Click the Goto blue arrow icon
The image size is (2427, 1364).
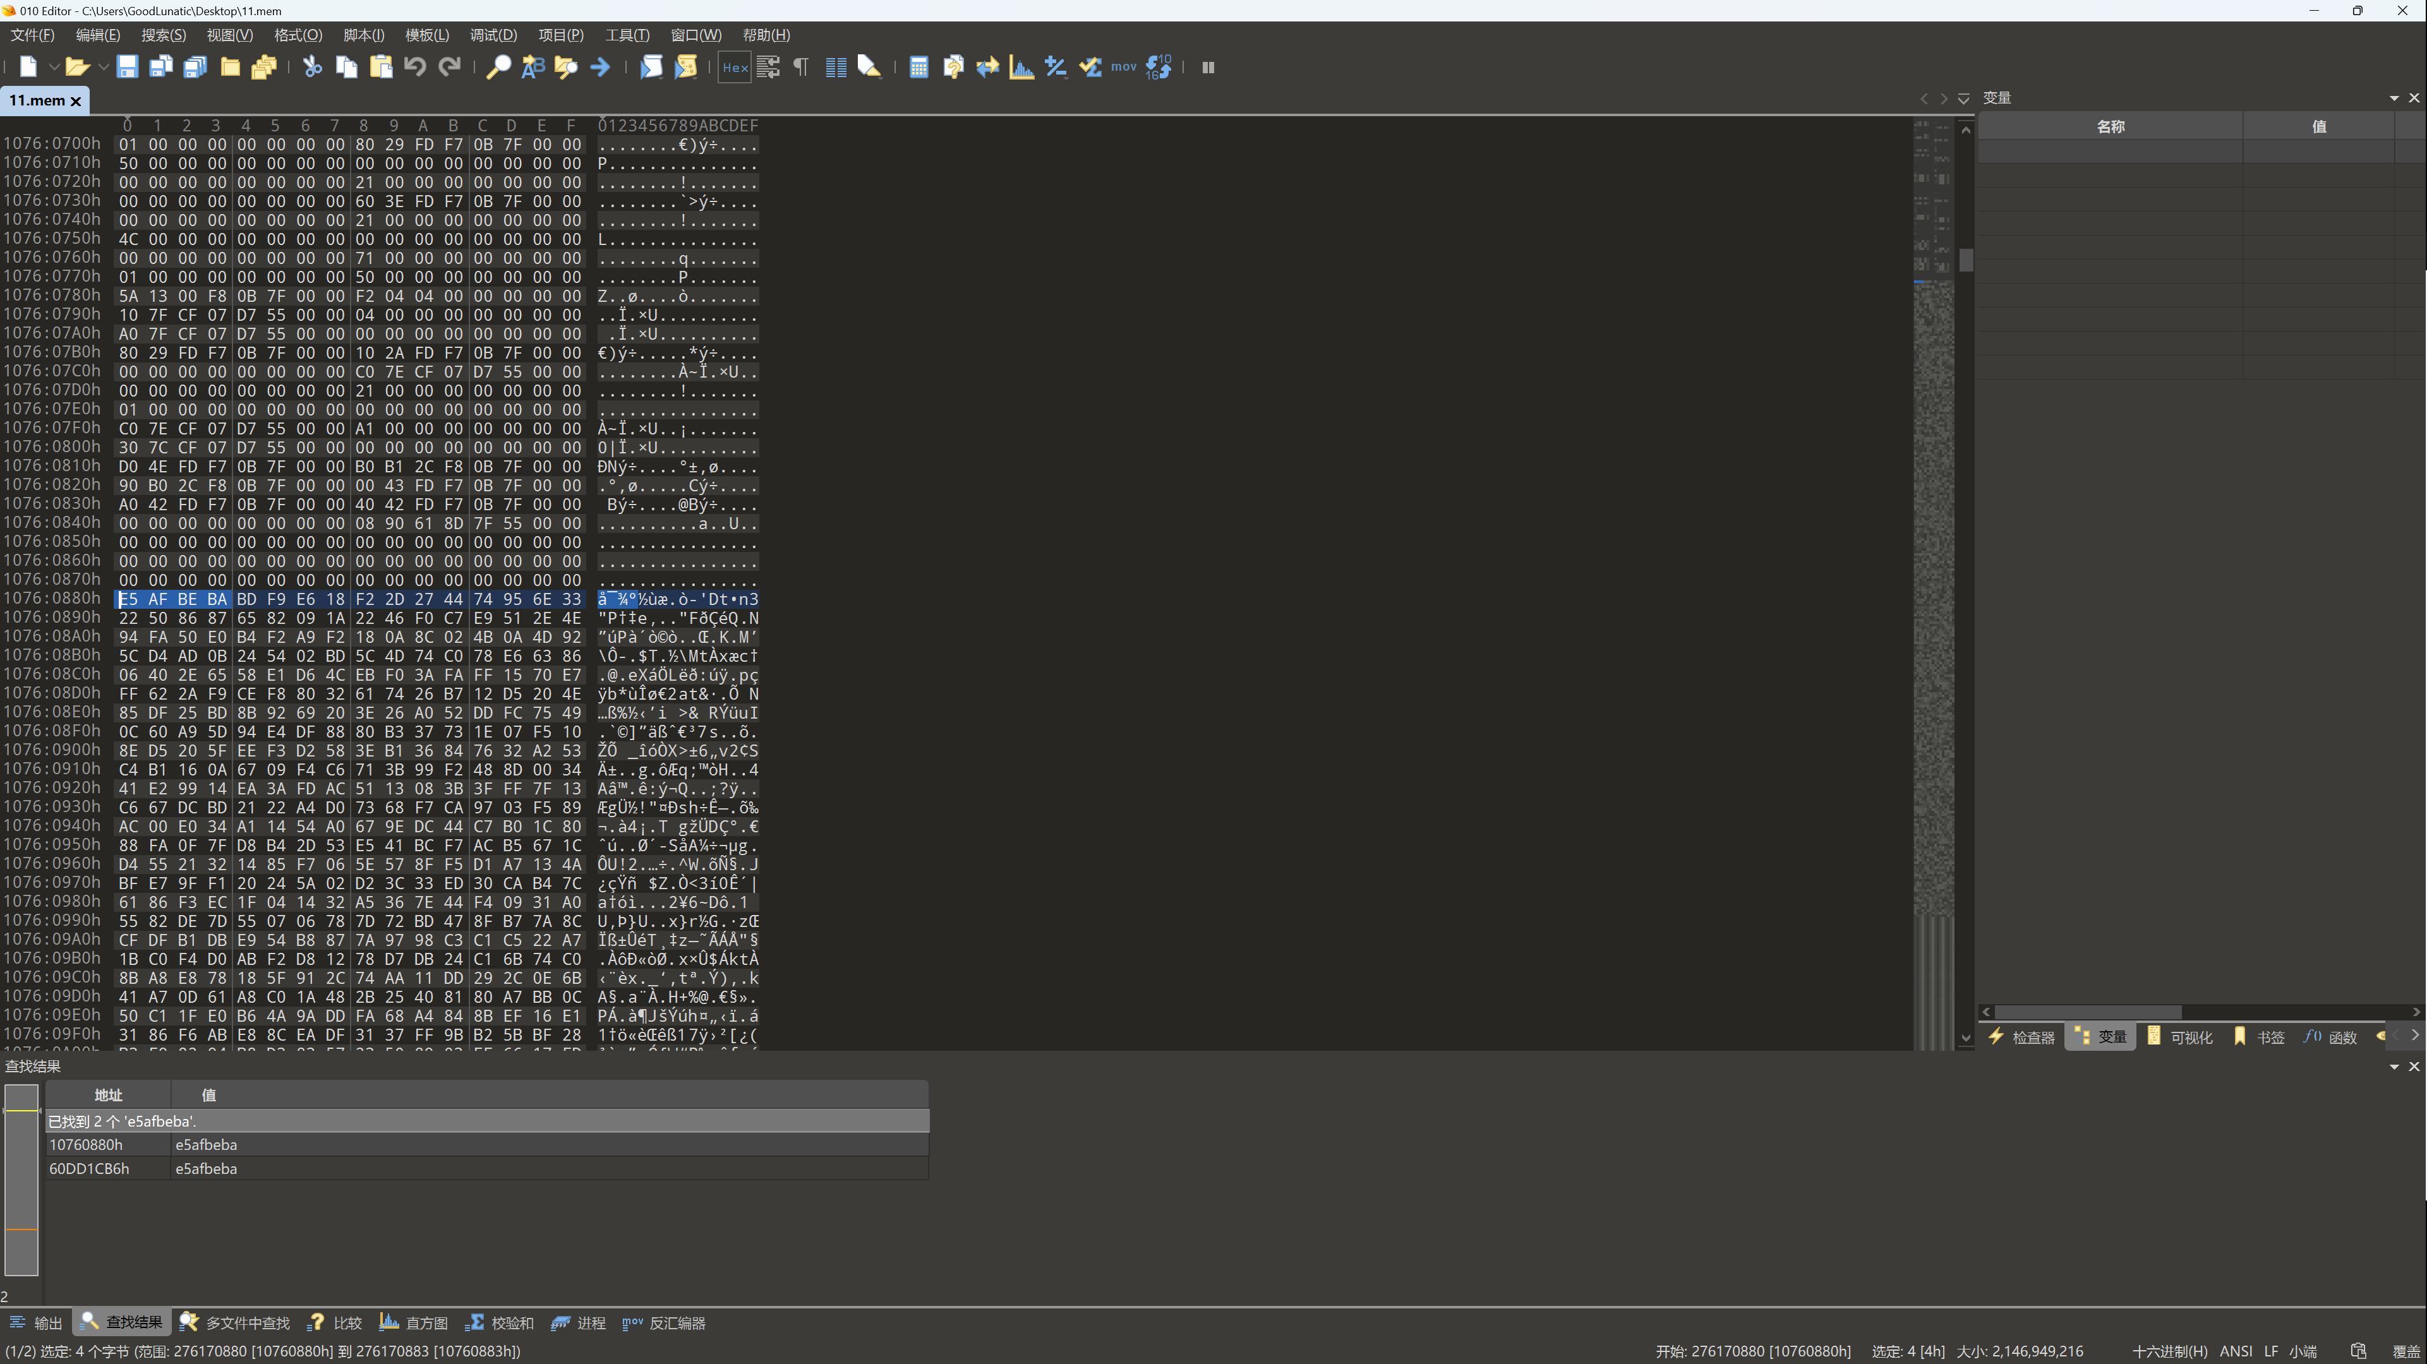click(600, 67)
